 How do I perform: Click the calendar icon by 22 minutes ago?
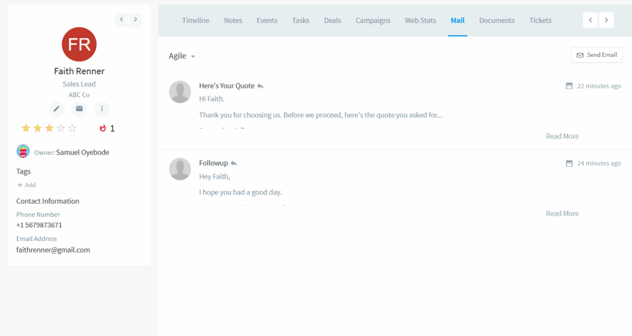click(569, 86)
